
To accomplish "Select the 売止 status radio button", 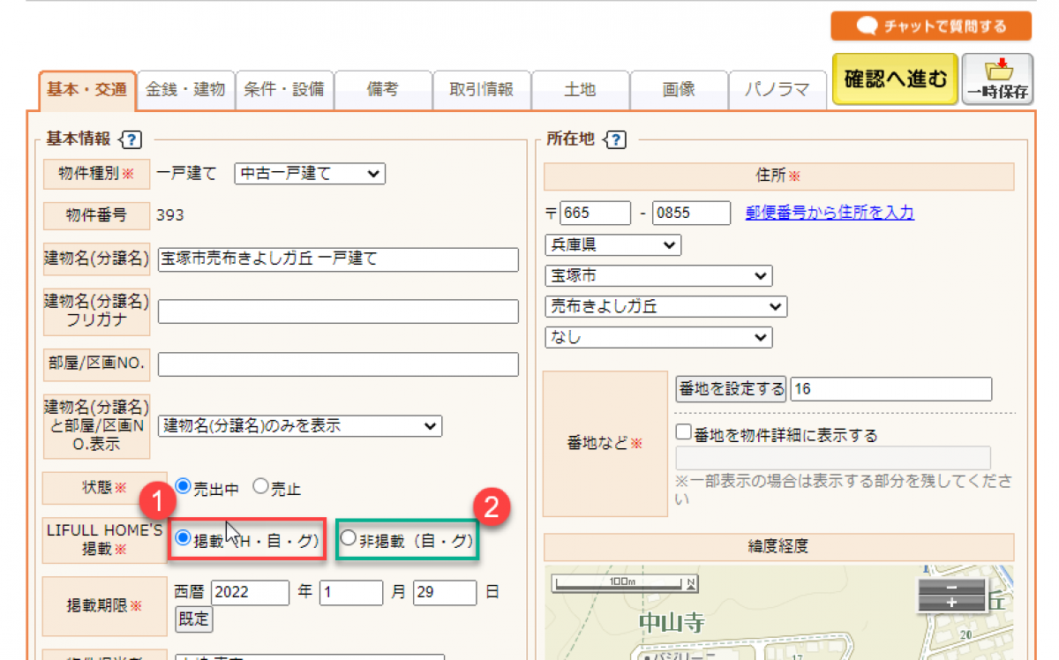I will click(x=260, y=485).
